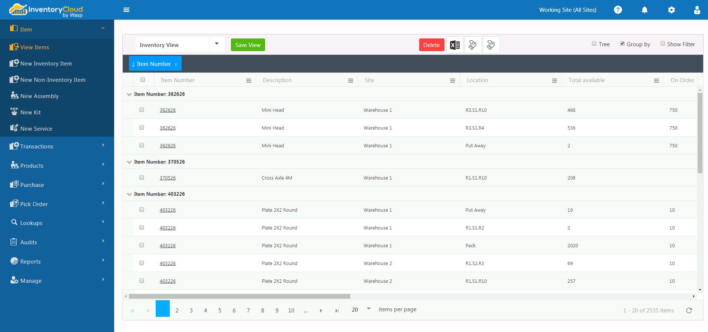This screenshot has height=332, width=708.
Task: Enable the Show Filter checkbox
Action: pos(663,44)
